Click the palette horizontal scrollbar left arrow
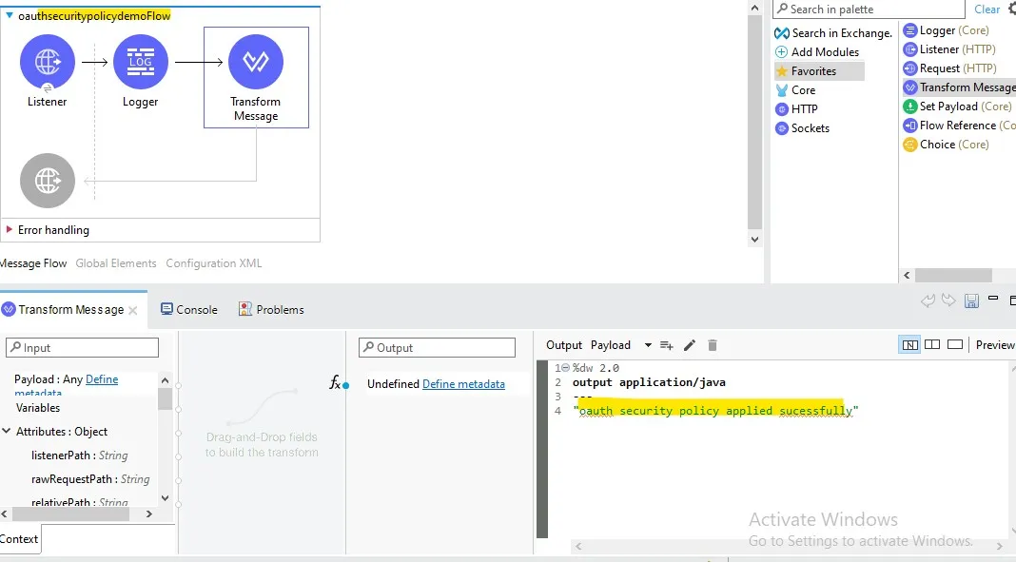 [x=908, y=275]
